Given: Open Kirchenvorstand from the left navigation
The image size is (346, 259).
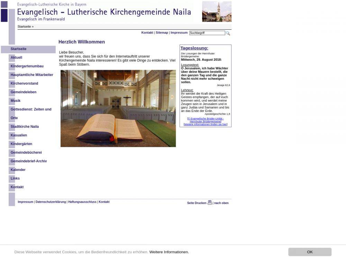Looking at the screenshot, I should (24, 84).
